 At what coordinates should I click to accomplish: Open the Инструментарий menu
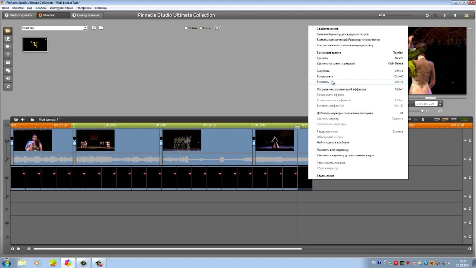click(61, 8)
